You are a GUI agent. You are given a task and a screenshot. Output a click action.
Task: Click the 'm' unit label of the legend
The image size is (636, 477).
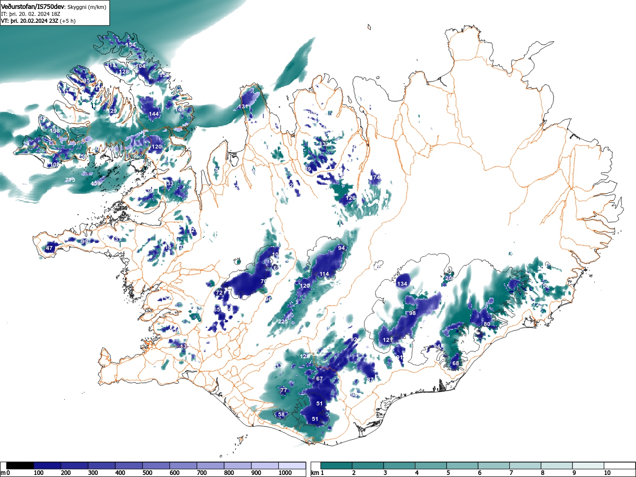point(3,473)
